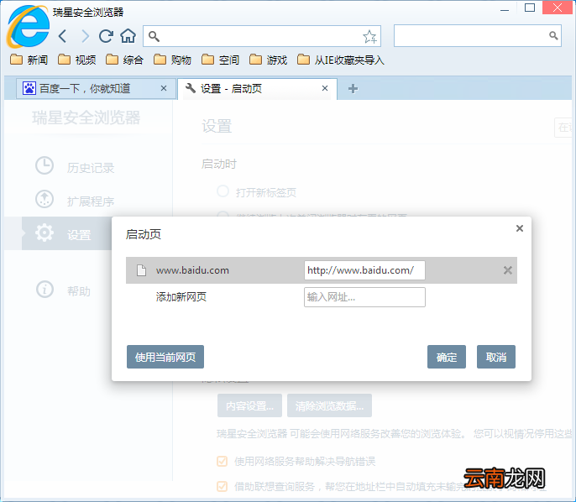
Task: Reload the page with refresh icon
Action: click(x=106, y=36)
